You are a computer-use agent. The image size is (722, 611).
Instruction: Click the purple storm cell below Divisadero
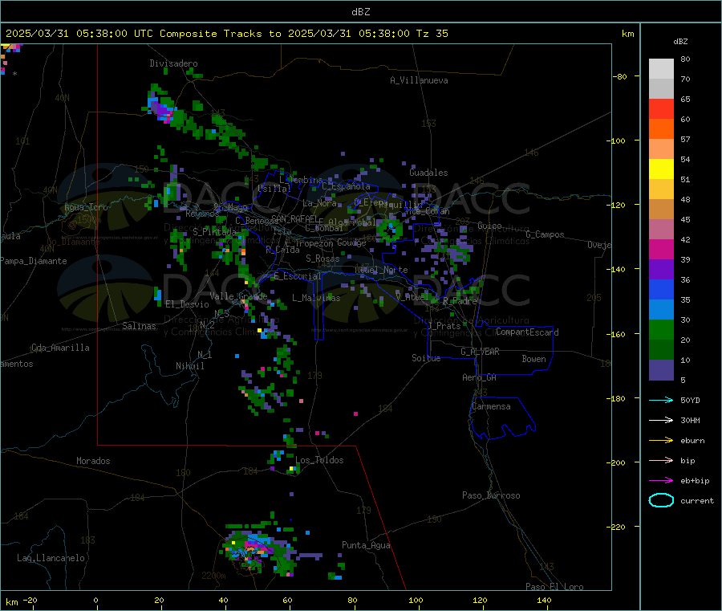(160, 110)
